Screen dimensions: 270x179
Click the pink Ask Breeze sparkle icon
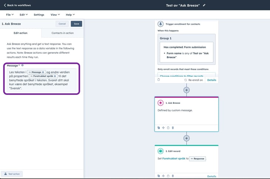pyautogui.click(x=161, y=103)
